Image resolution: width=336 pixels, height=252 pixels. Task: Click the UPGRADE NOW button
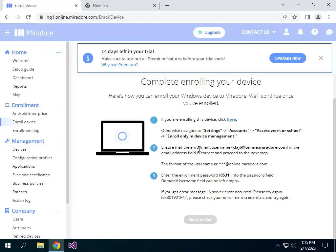287,58
